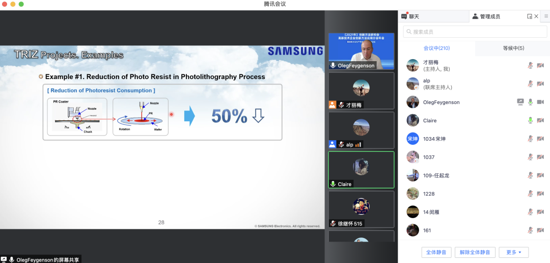Switch to the 聊天 chat tab
Image resolution: width=550 pixels, height=263 pixels.
[x=410, y=16]
